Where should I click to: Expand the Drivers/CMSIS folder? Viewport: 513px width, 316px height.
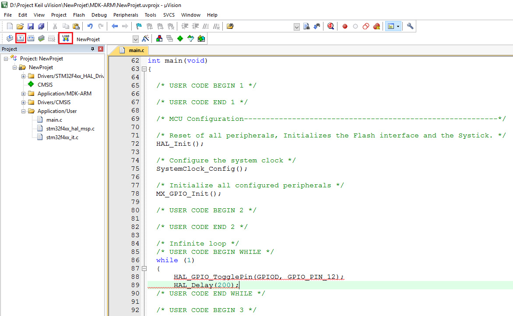[24, 102]
